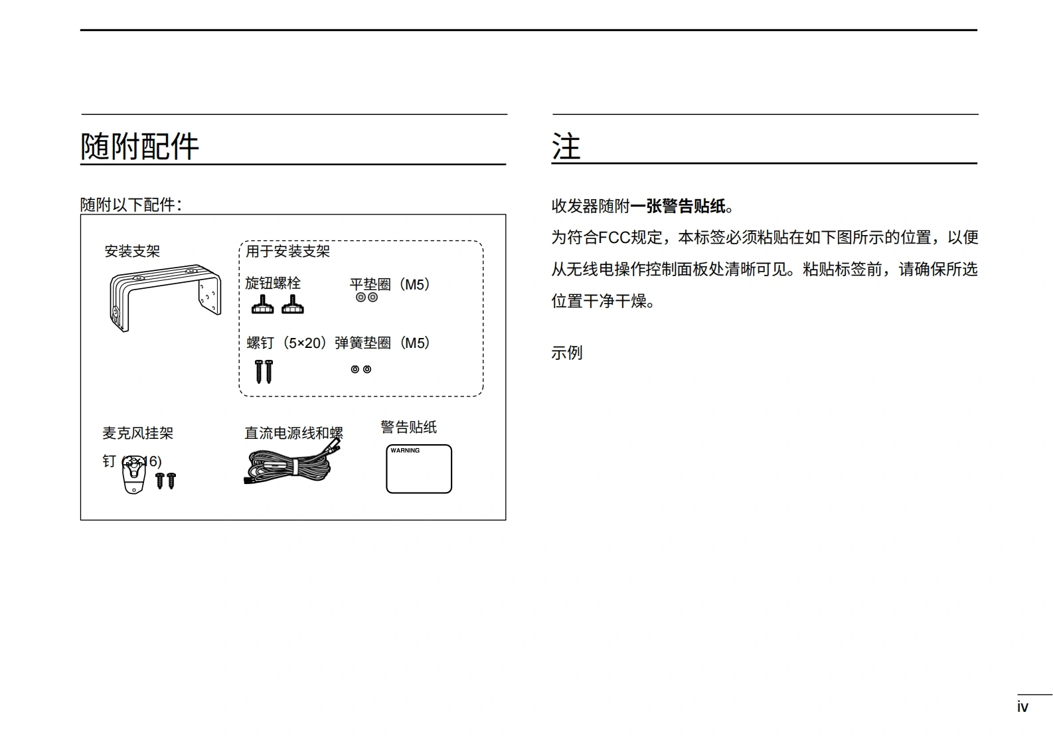Click the 注 section heading
The image size is (1053, 745).
click(x=566, y=146)
